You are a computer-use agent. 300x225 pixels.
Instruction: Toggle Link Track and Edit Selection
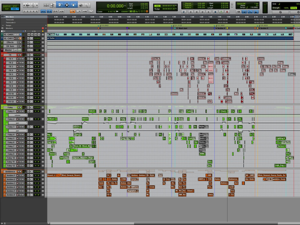click(x=55, y=11)
